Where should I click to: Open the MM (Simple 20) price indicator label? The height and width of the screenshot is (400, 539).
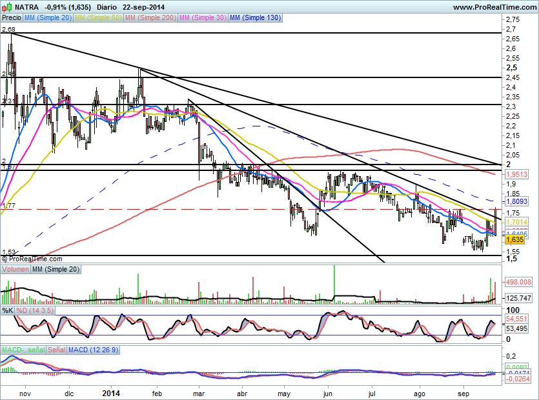[48, 18]
